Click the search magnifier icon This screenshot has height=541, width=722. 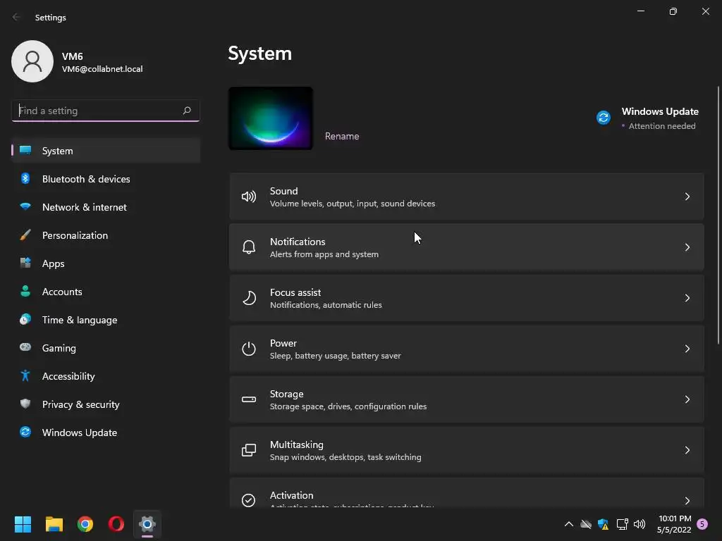coord(186,111)
